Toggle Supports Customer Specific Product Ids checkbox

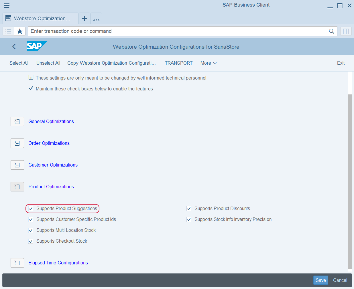(x=31, y=219)
